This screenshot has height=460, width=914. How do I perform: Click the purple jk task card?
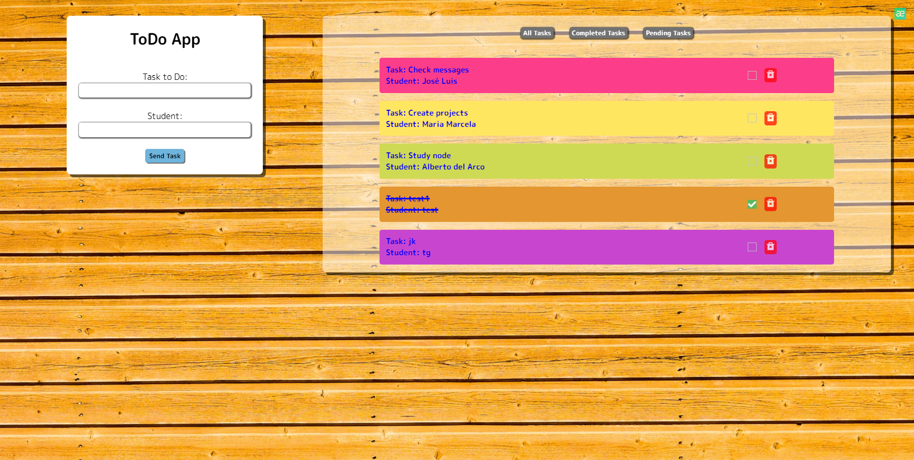click(x=588, y=247)
